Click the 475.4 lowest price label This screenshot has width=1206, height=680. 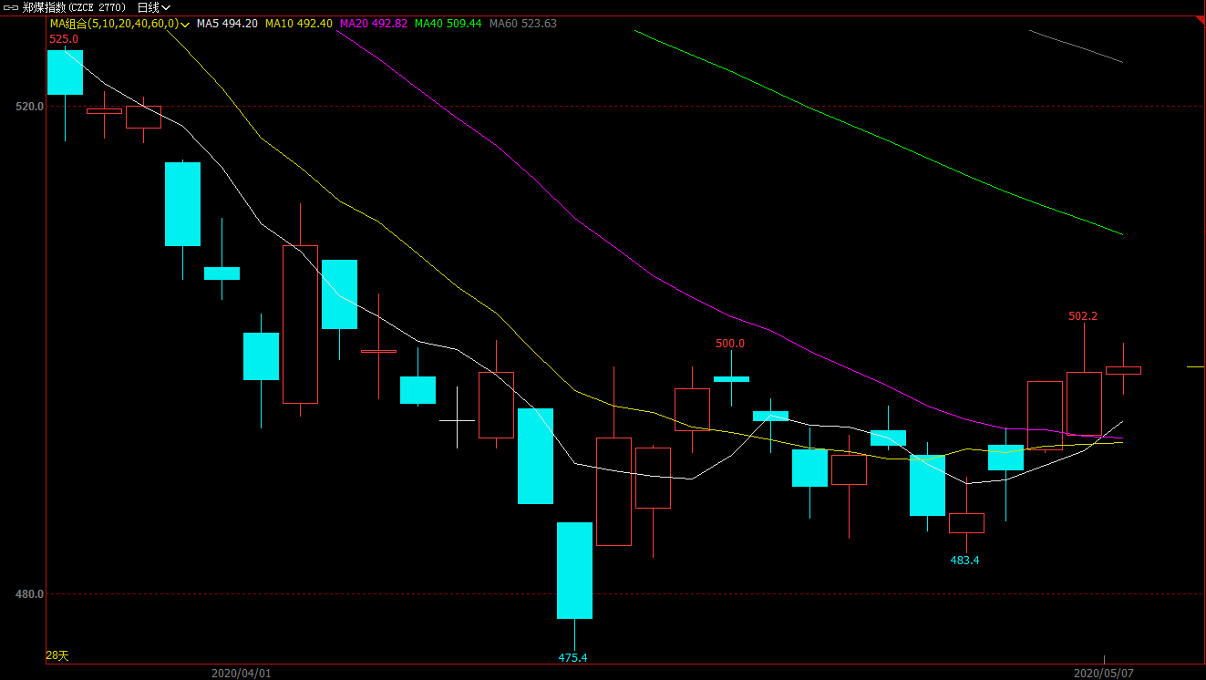(x=573, y=658)
